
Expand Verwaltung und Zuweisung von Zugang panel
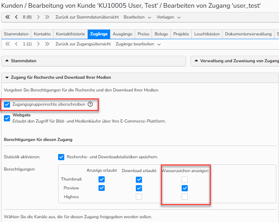point(235,61)
